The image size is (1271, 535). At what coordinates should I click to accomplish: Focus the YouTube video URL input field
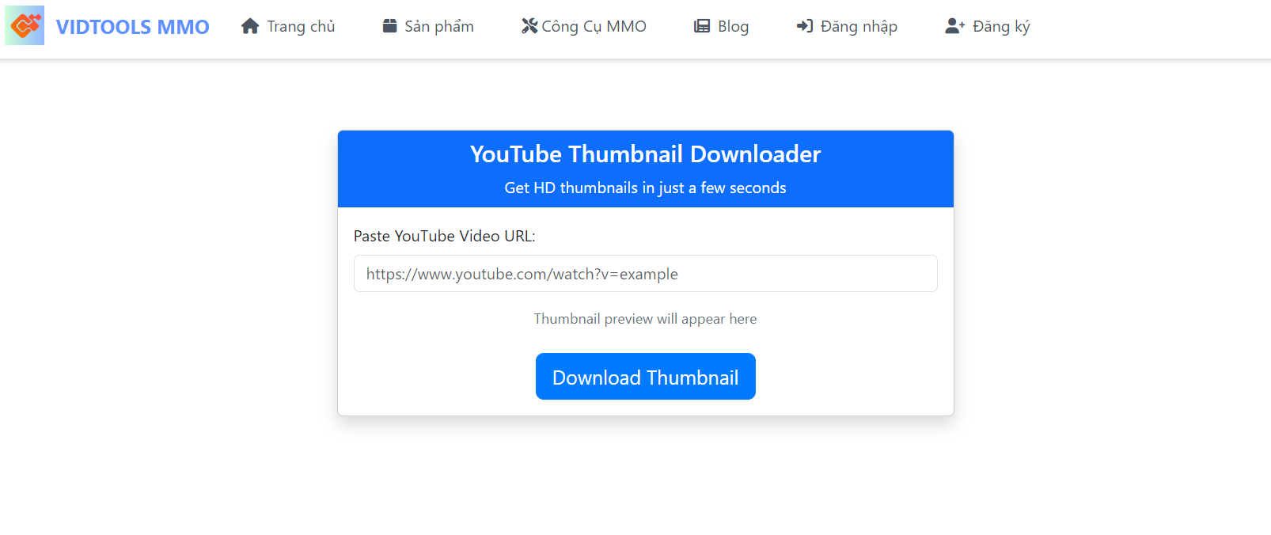(x=646, y=274)
